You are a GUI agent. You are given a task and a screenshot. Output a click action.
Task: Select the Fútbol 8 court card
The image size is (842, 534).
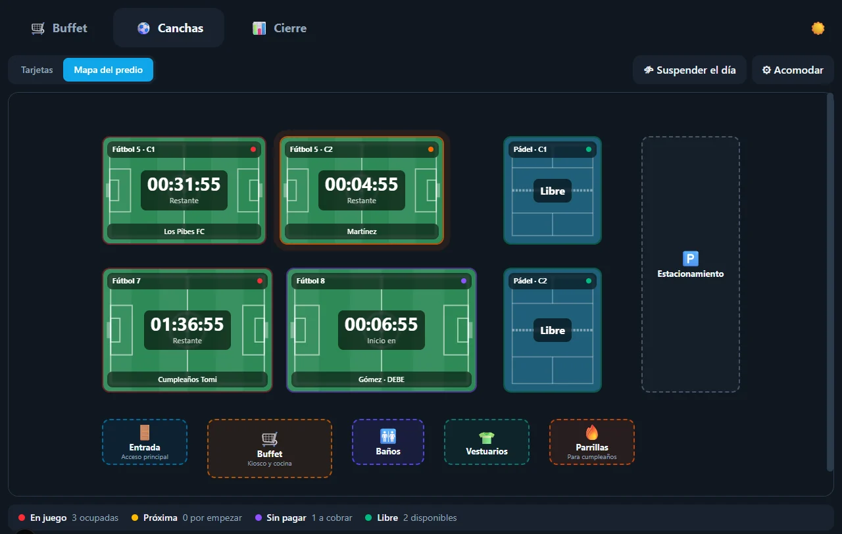point(382,329)
